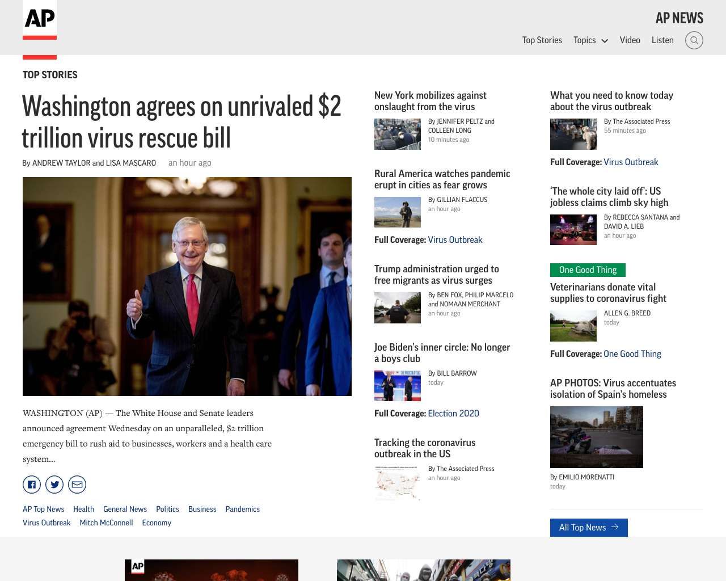This screenshot has height=581, width=726.
Task: Select the Pandemics tag
Action: pos(242,510)
